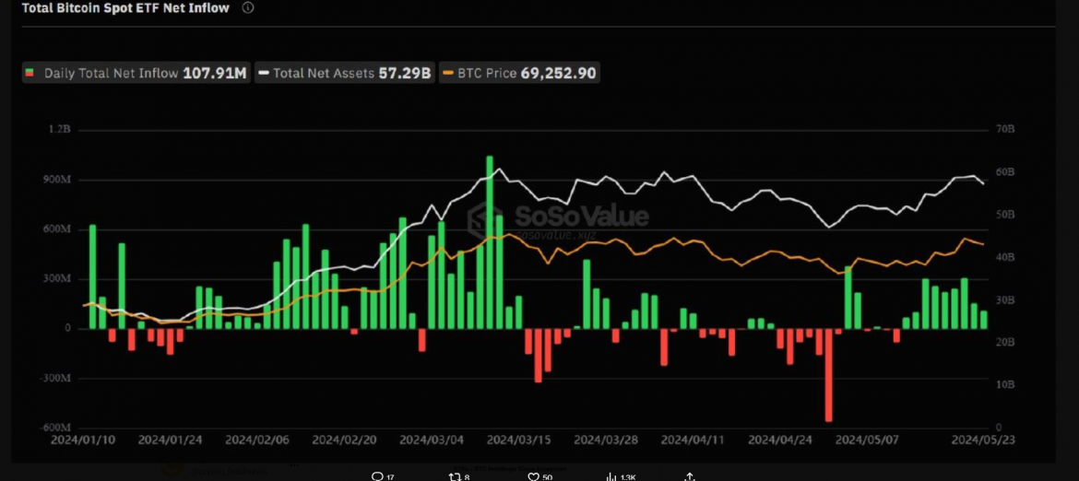Viewport: 1079px width, 481px height.
Task: Select the 2024/05/23 date axis label
Action: 978,440
